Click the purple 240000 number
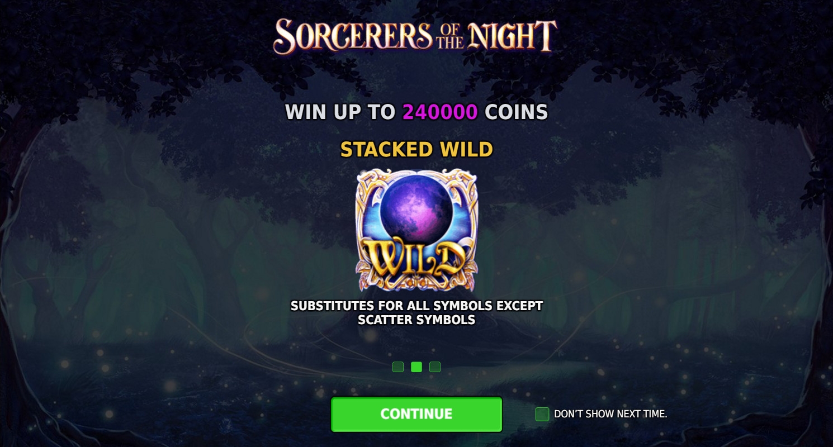This screenshot has height=447, width=833. (x=440, y=113)
